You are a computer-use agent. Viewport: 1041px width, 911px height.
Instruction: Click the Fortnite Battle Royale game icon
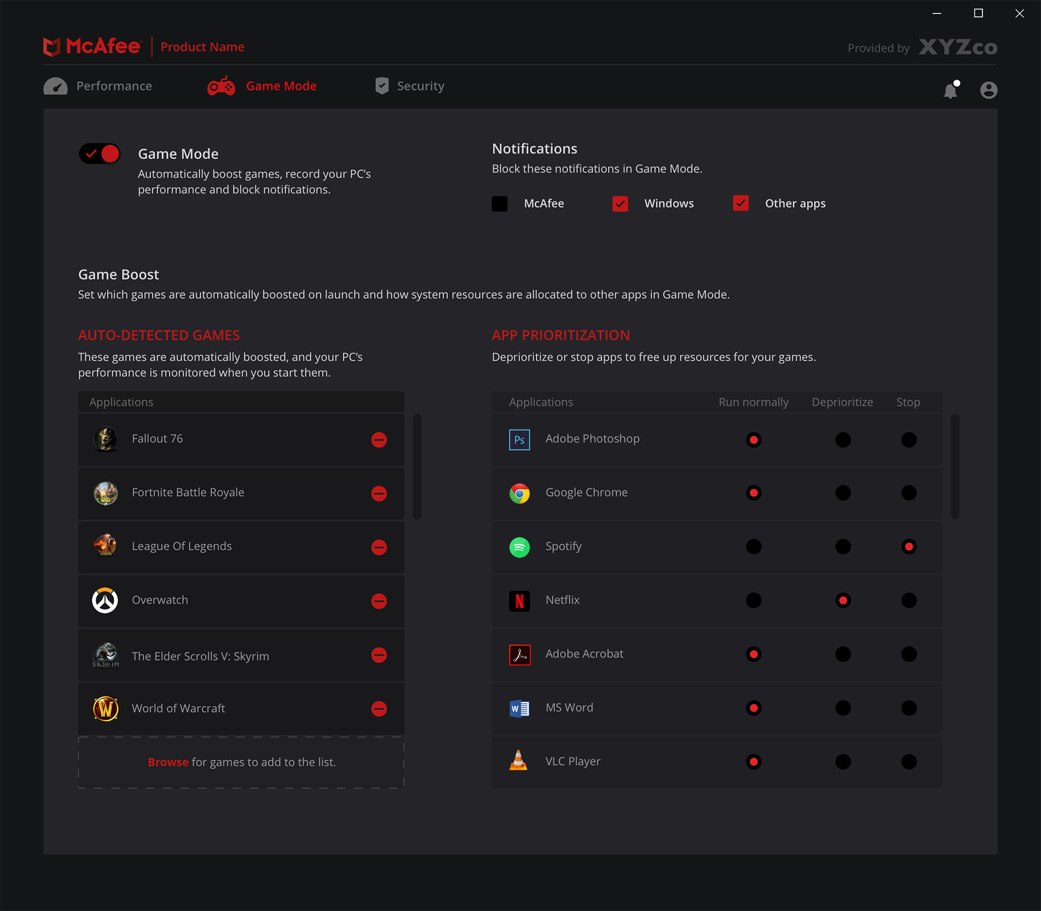(x=105, y=493)
